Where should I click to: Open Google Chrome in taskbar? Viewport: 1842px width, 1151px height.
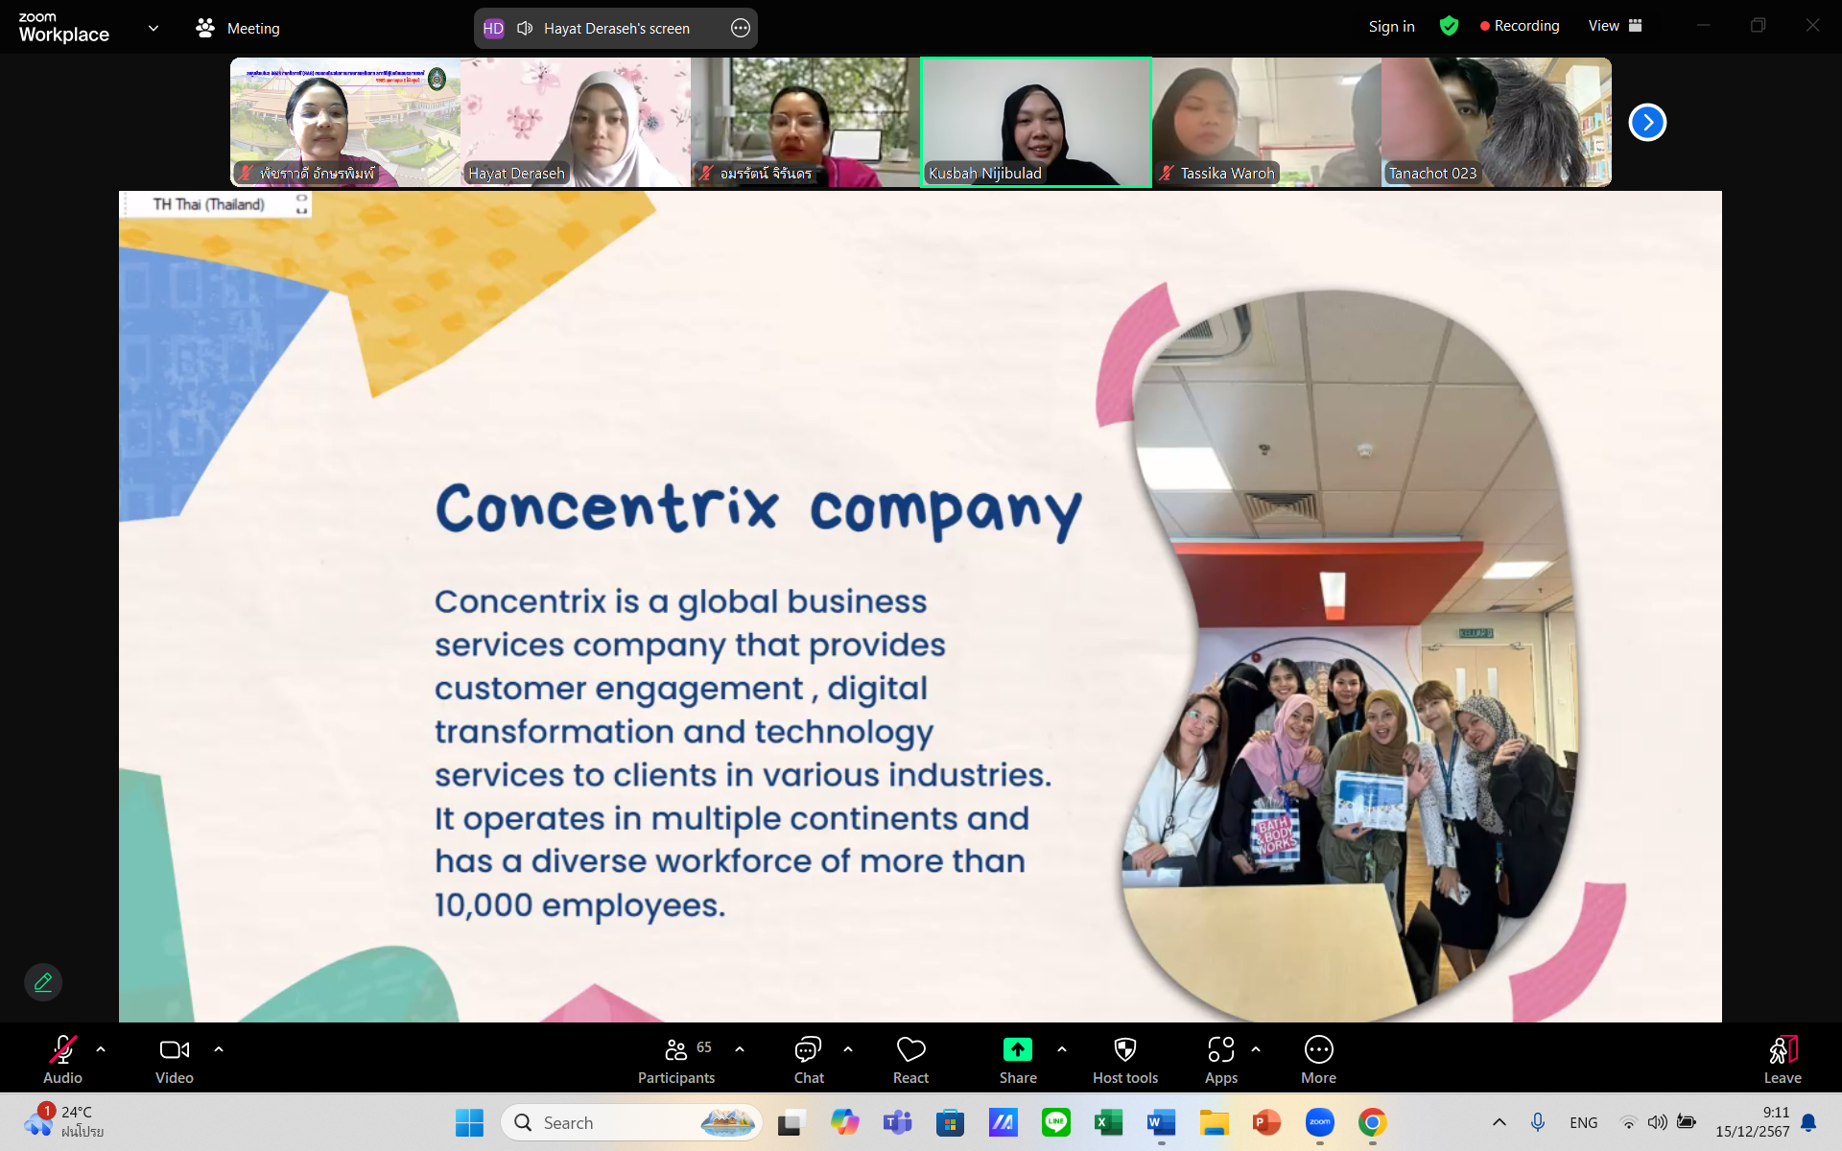click(1372, 1122)
